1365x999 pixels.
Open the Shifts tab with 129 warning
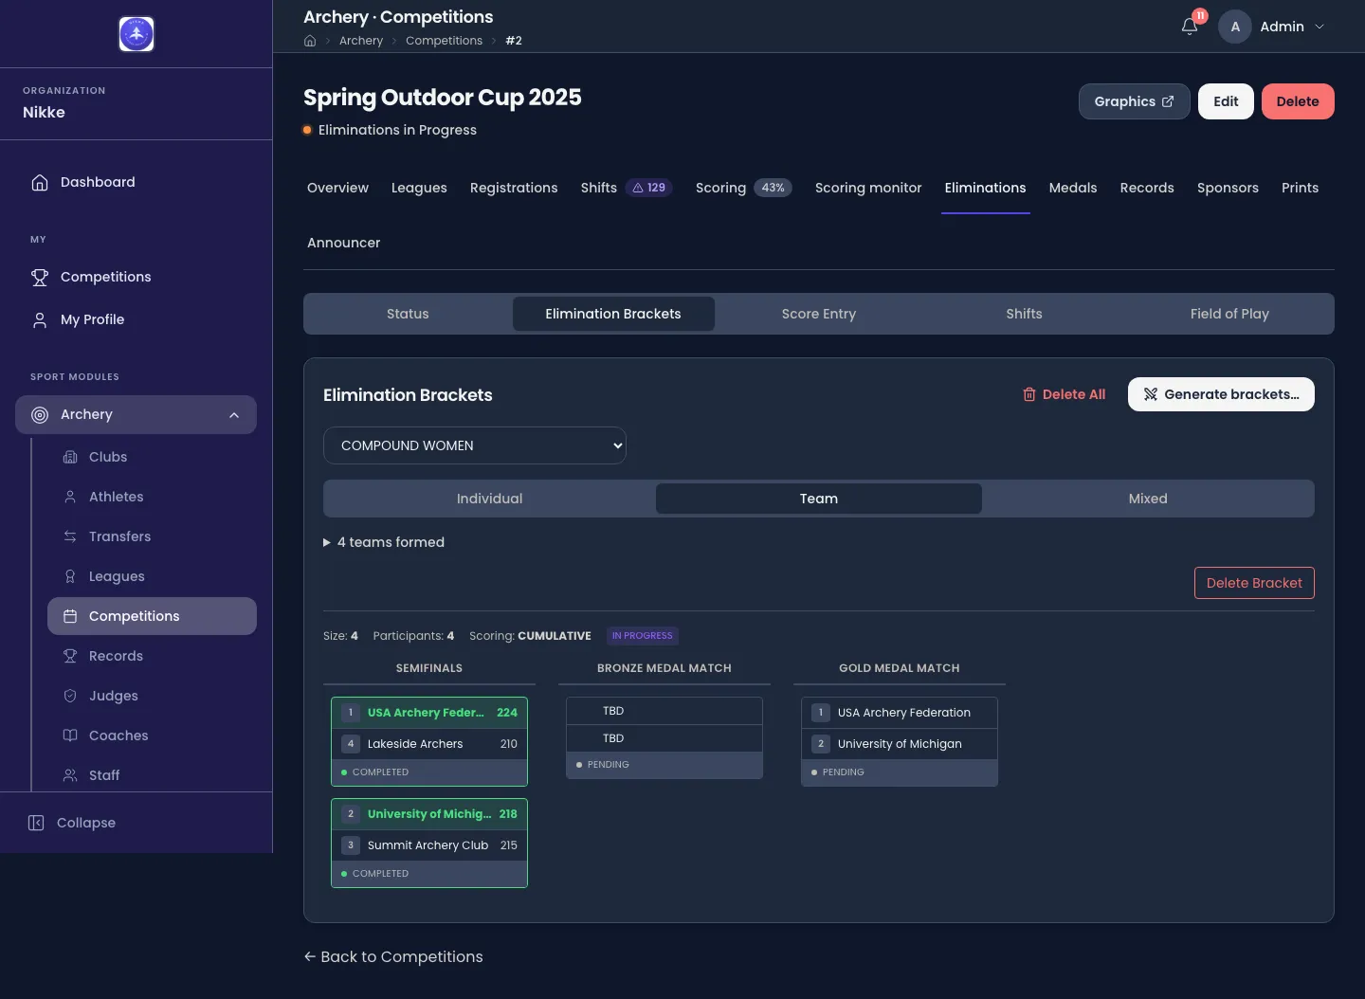[x=627, y=188]
